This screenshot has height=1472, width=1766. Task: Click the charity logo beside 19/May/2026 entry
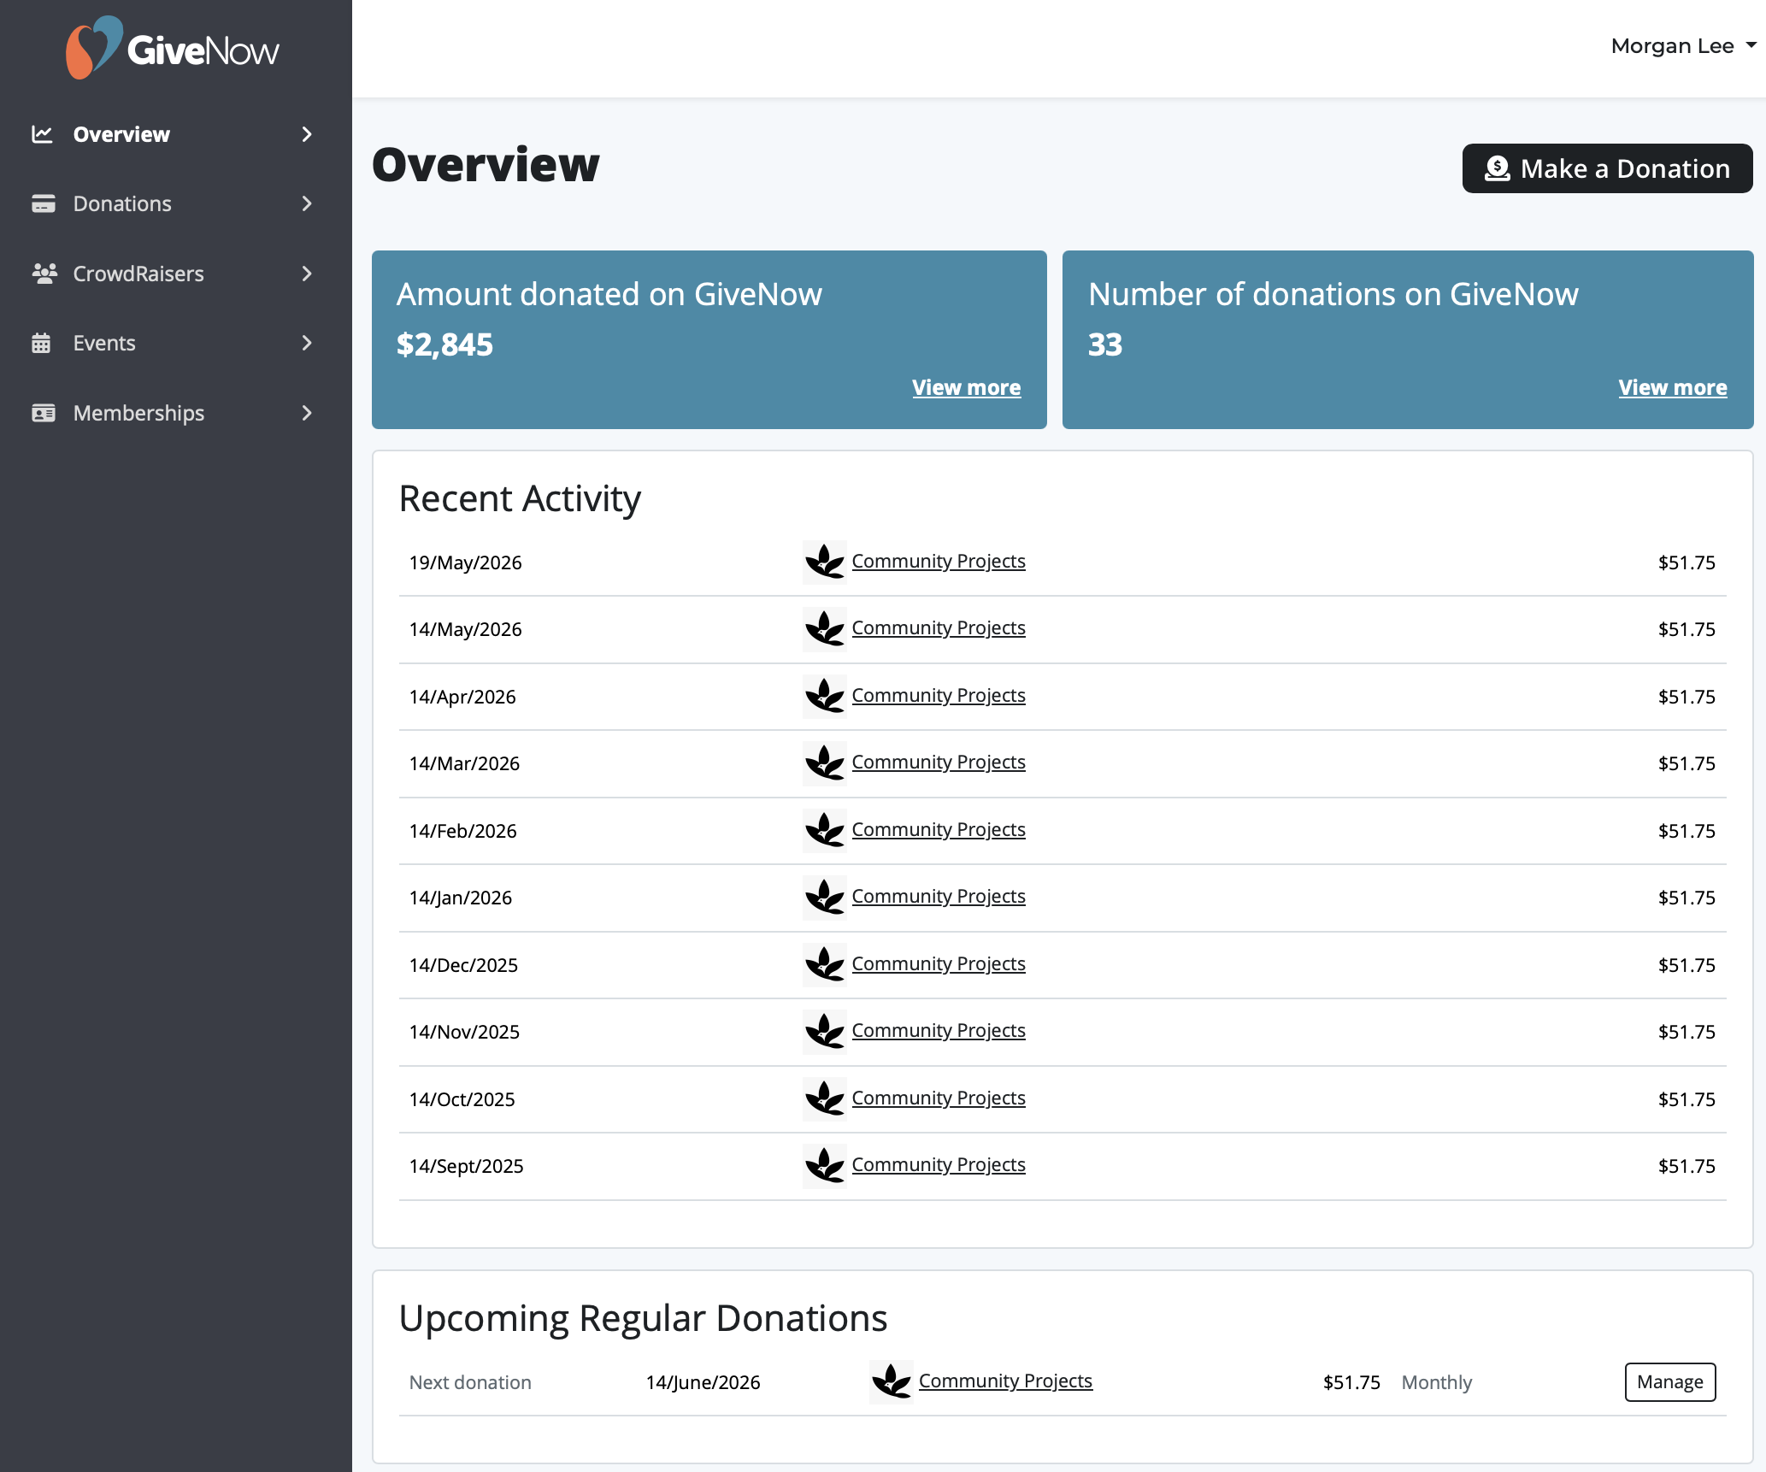pyautogui.click(x=825, y=562)
